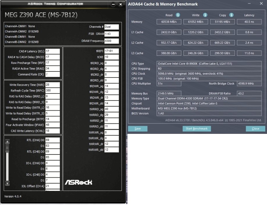Image resolution: width=267 pixels, height=205 pixels.
Task: Click the CAS Write Latency (tCWL) field
Action: point(53,131)
